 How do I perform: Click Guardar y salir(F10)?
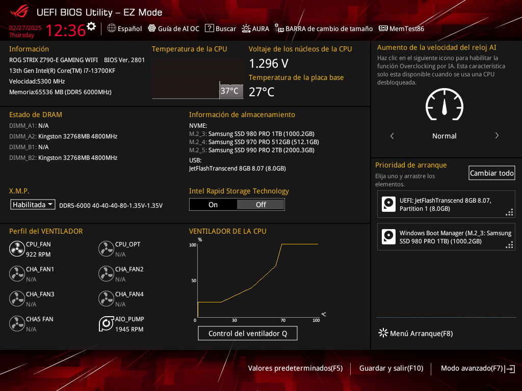coord(391,368)
